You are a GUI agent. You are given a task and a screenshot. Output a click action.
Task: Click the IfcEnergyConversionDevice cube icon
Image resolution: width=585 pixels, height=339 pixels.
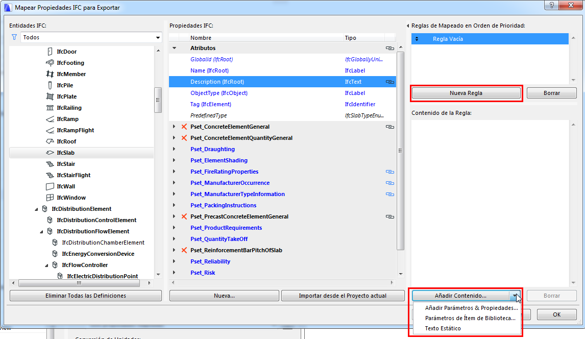point(55,254)
